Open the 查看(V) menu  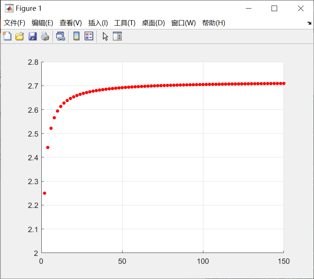71,23
